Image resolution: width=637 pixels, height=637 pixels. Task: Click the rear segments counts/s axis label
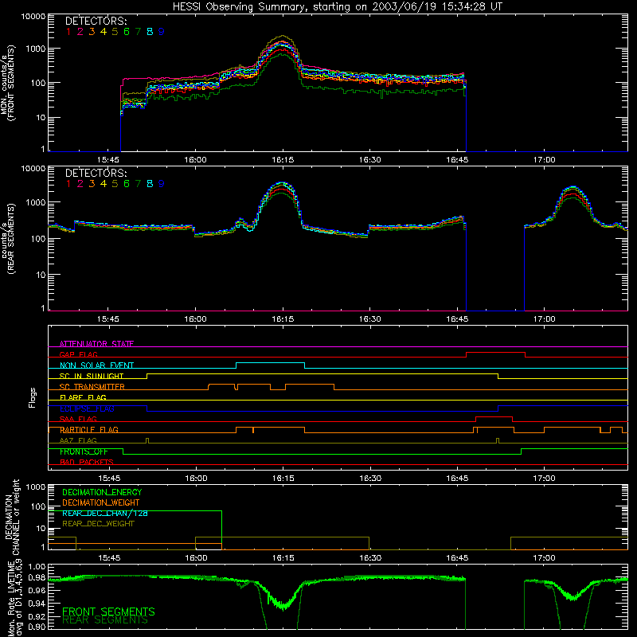(8, 239)
